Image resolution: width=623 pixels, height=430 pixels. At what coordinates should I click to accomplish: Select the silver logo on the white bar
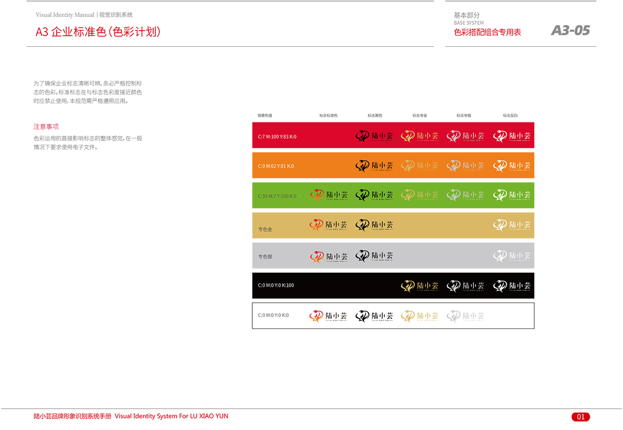pyautogui.click(x=465, y=316)
